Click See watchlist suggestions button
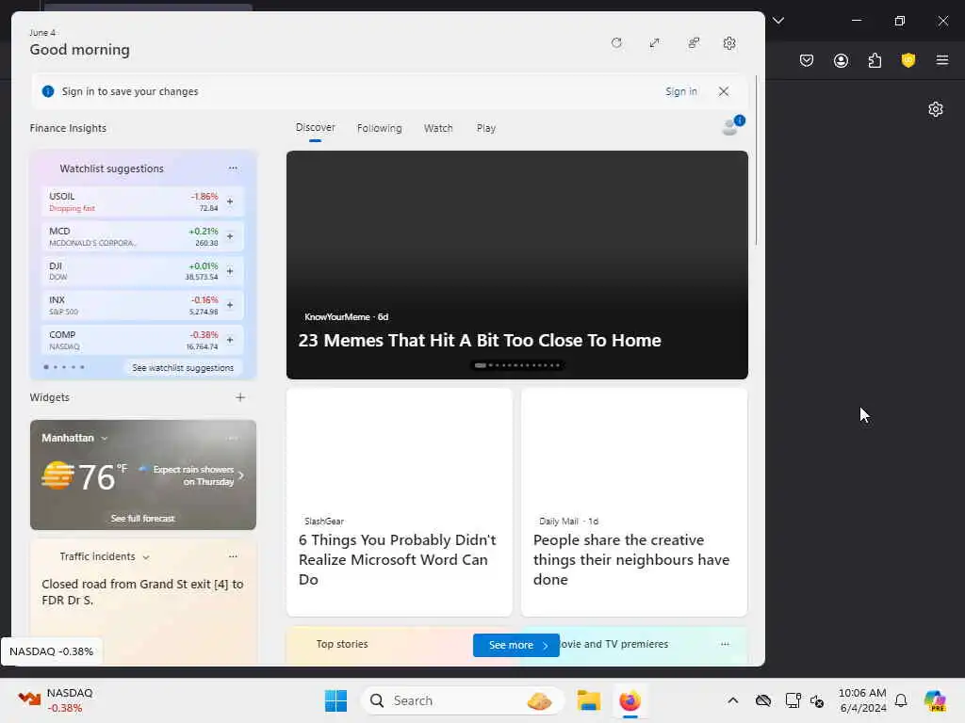965x723 pixels. (x=183, y=368)
